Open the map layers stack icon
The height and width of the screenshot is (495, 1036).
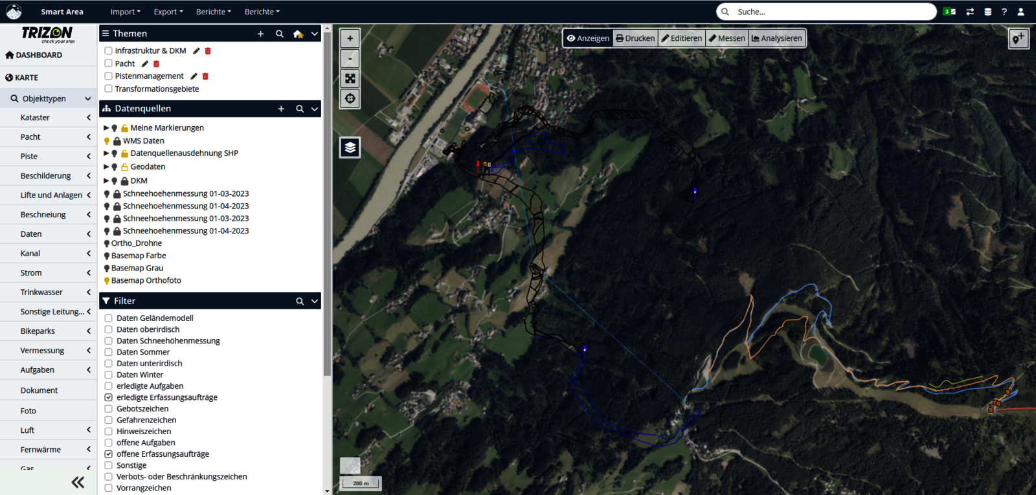[x=350, y=148]
